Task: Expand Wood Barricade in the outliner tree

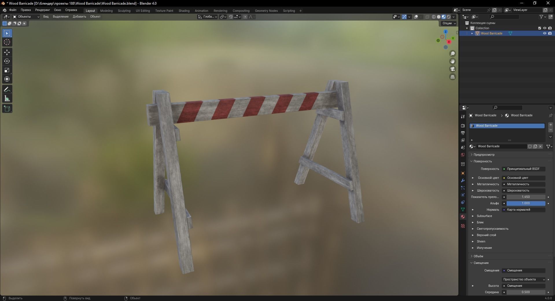Action: click(x=472, y=33)
